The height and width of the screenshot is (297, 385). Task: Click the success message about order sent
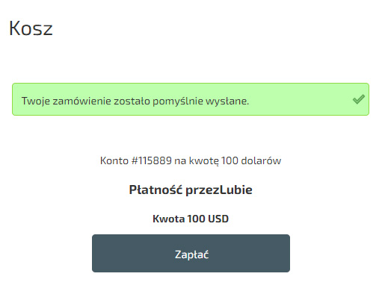coord(135,101)
